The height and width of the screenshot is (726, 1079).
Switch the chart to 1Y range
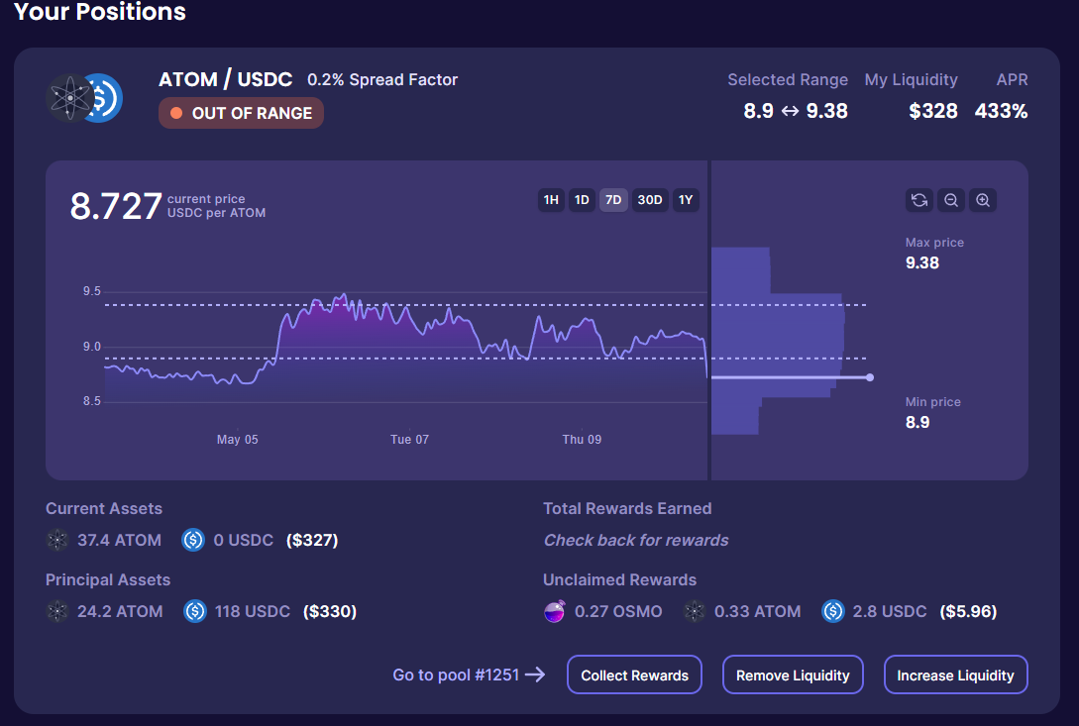click(x=686, y=200)
